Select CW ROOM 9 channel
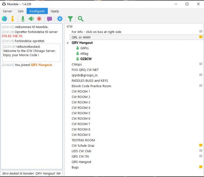Screen dimensions: 204x177 tap(81, 135)
